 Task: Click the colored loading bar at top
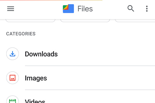click(51, 0)
